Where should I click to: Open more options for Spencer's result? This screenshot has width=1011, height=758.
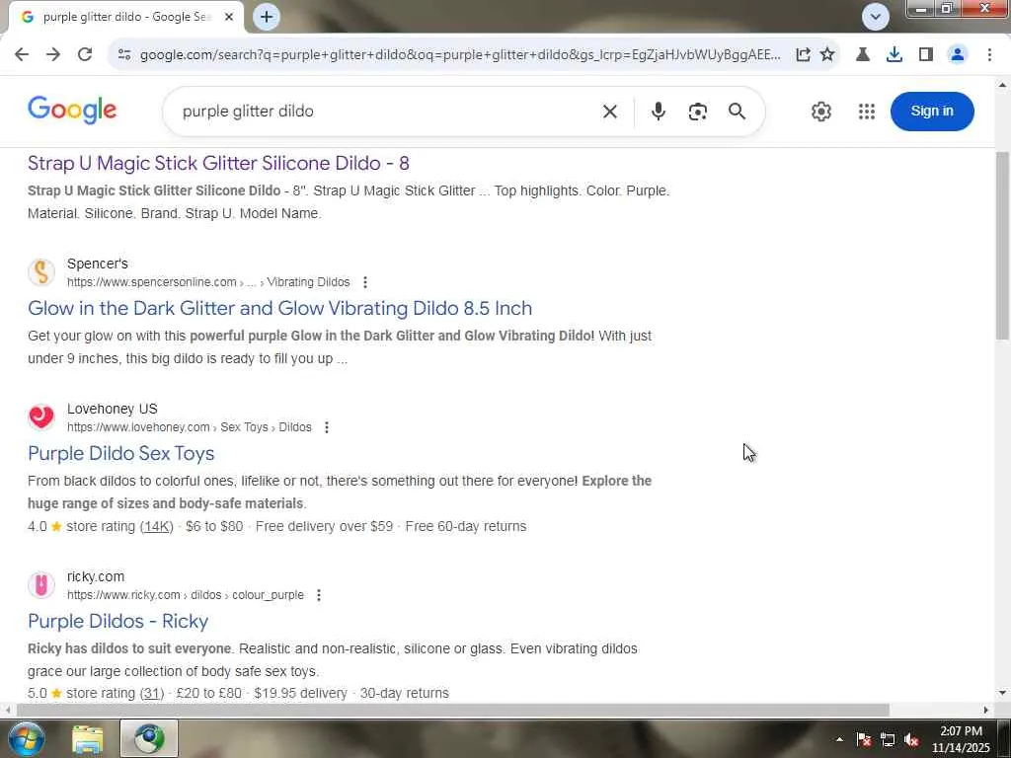click(365, 282)
